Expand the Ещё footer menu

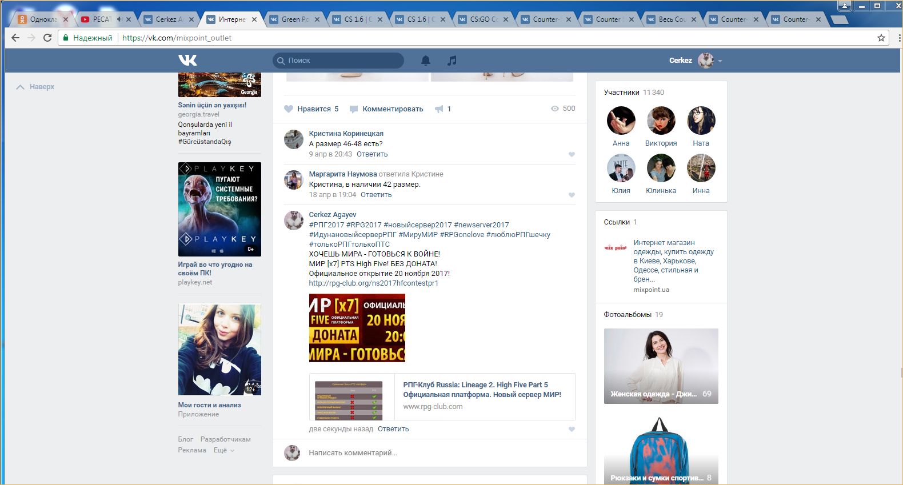[223, 450]
